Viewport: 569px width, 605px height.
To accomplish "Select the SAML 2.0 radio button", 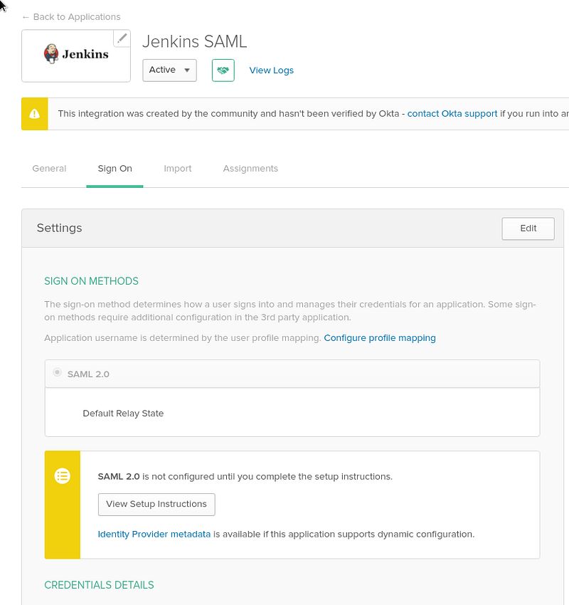I will tap(57, 372).
